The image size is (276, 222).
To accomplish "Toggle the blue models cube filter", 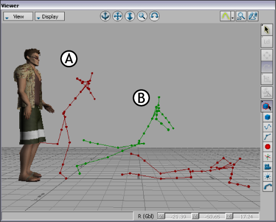I will pyautogui.click(x=267, y=117).
